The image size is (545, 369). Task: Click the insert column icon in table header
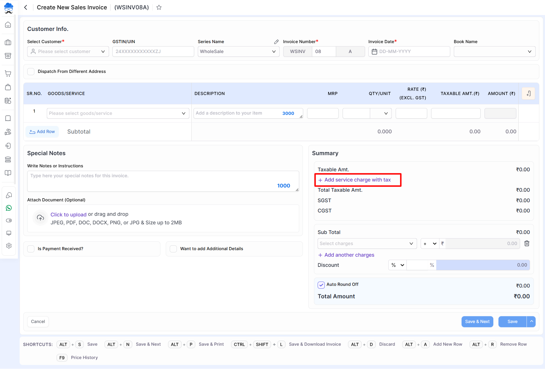[x=528, y=94]
